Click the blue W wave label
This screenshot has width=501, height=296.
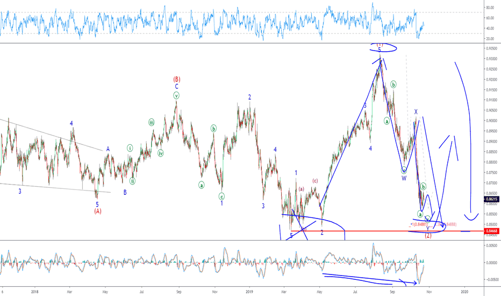404,178
